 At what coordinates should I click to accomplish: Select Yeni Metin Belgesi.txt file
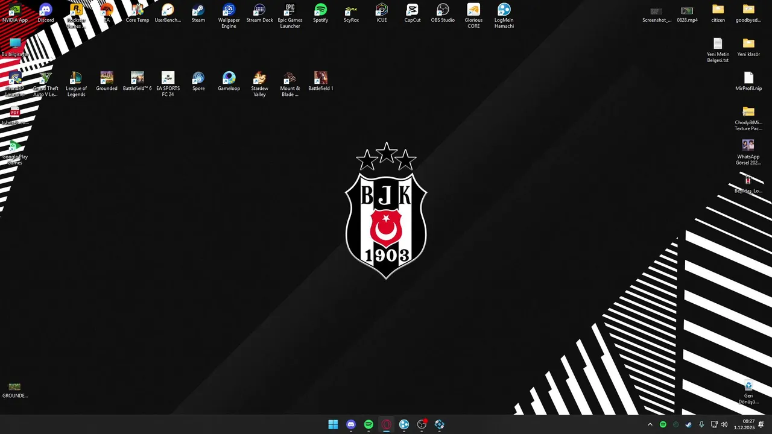[x=718, y=50]
